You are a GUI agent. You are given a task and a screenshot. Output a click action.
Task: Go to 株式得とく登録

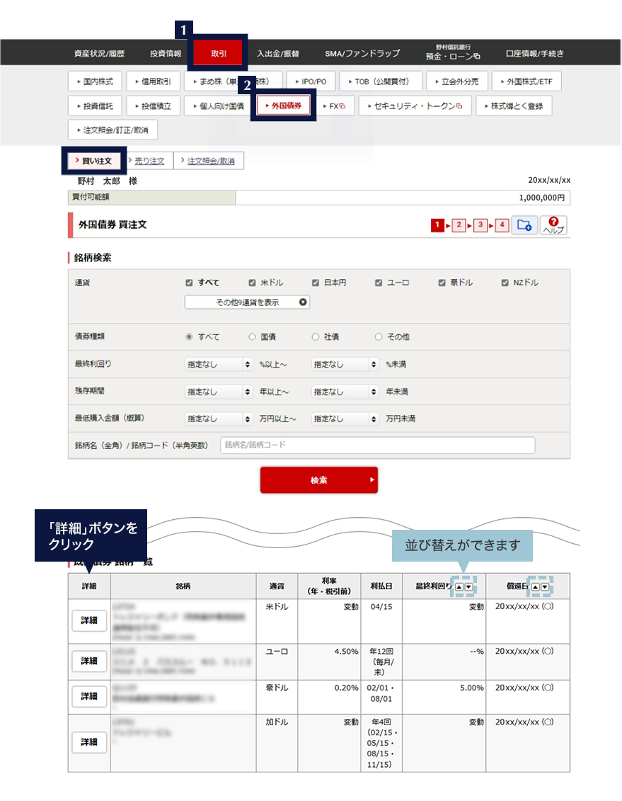pos(514,106)
